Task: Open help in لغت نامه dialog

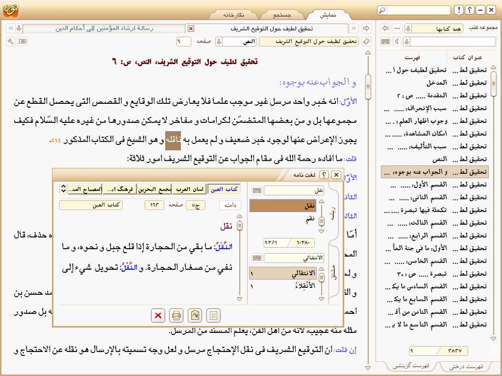Action: pyautogui.click(x=324, y=175)
